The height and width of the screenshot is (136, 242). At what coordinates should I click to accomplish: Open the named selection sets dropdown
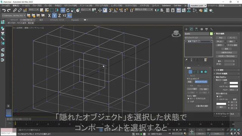tap(144, 9)
